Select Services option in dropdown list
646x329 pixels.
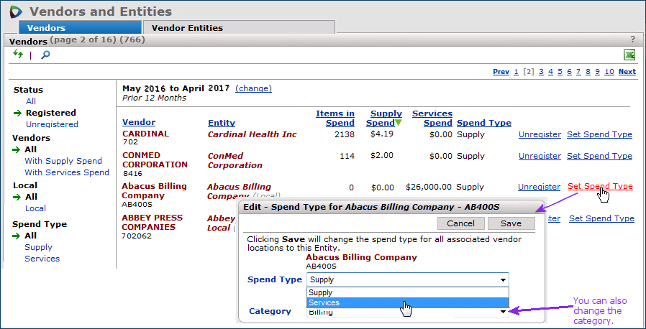pyautogui.click(x=407, y=303)
